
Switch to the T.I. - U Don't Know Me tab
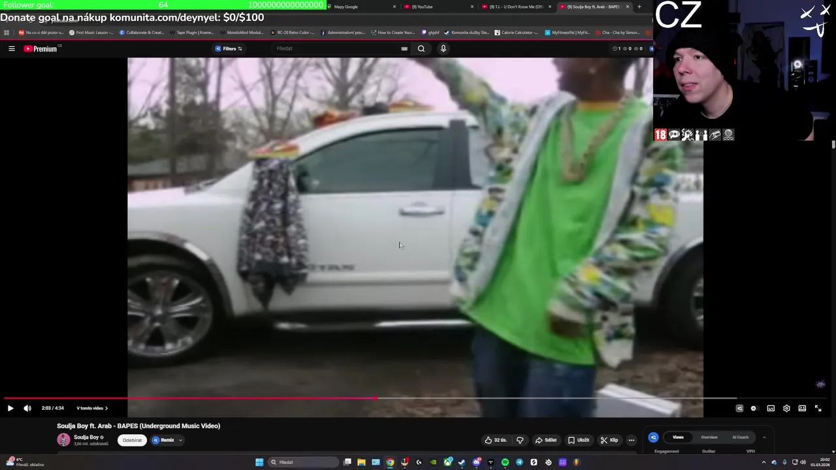pos(515,7)
